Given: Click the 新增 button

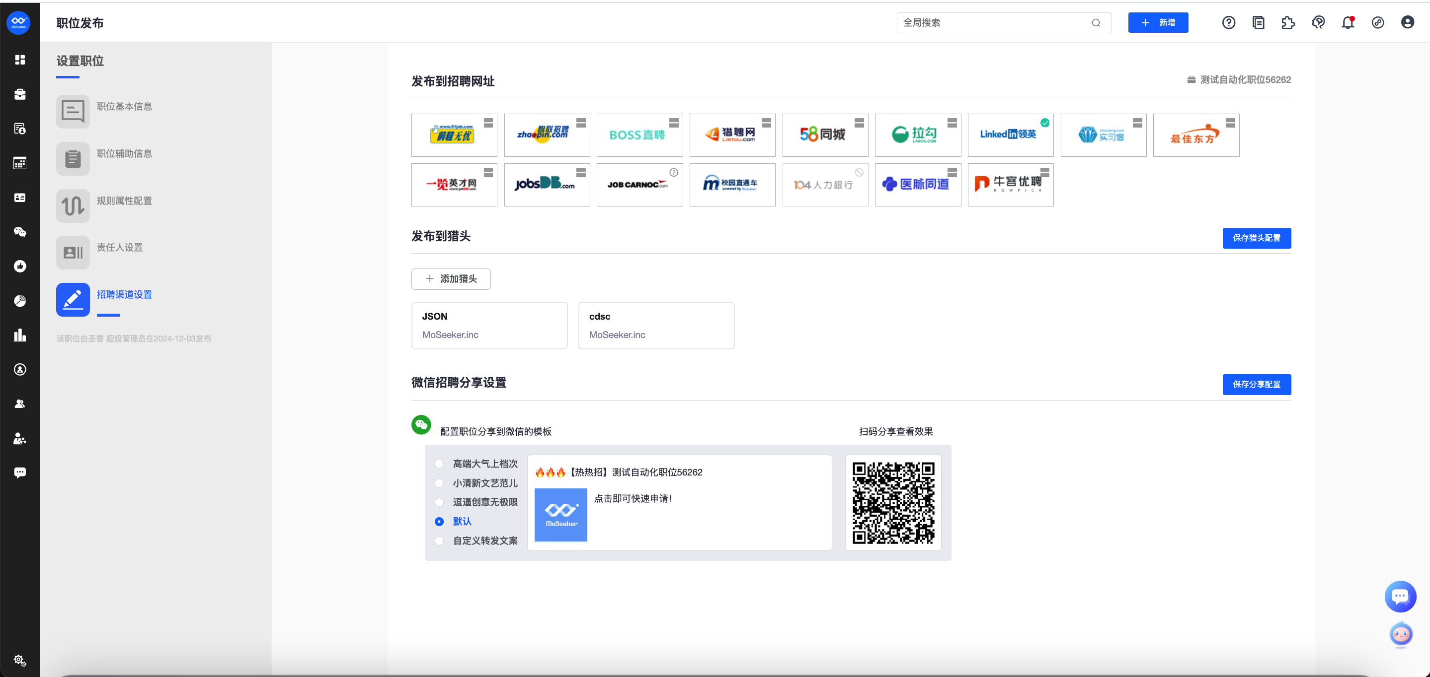Looking at the screenshot, I should 1158,23.
